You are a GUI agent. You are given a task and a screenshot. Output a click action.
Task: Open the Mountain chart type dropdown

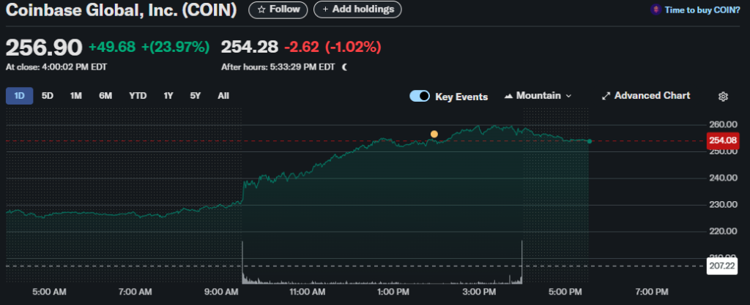(538, 96)
